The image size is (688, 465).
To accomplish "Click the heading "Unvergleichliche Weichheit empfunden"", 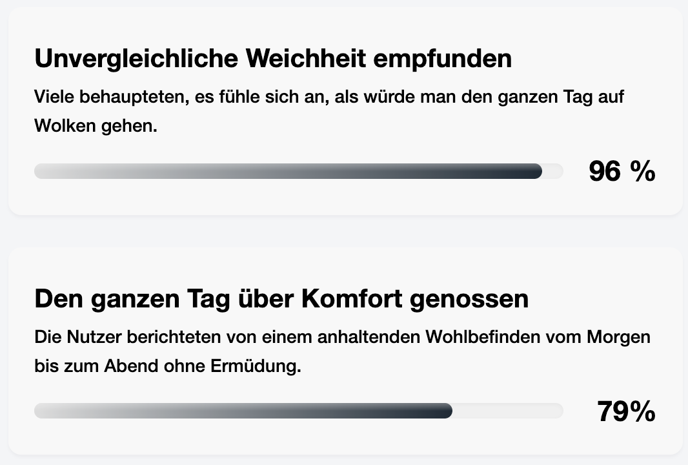I will (x=273, y=59).
